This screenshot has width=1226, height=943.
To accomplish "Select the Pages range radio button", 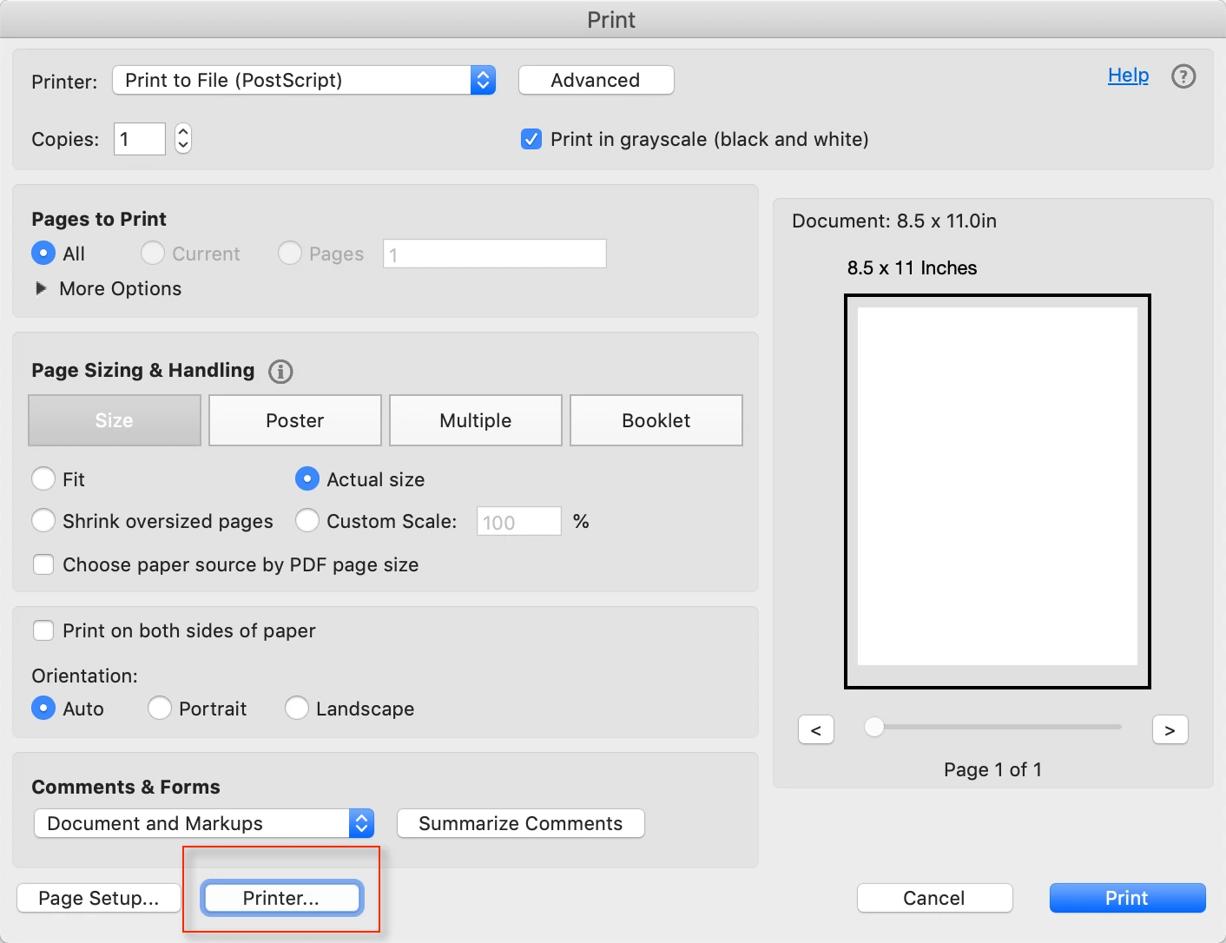I will coord(290,253).
